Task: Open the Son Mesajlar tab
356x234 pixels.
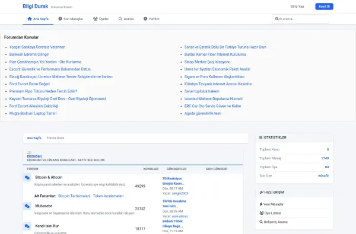Action: point(71,19)
